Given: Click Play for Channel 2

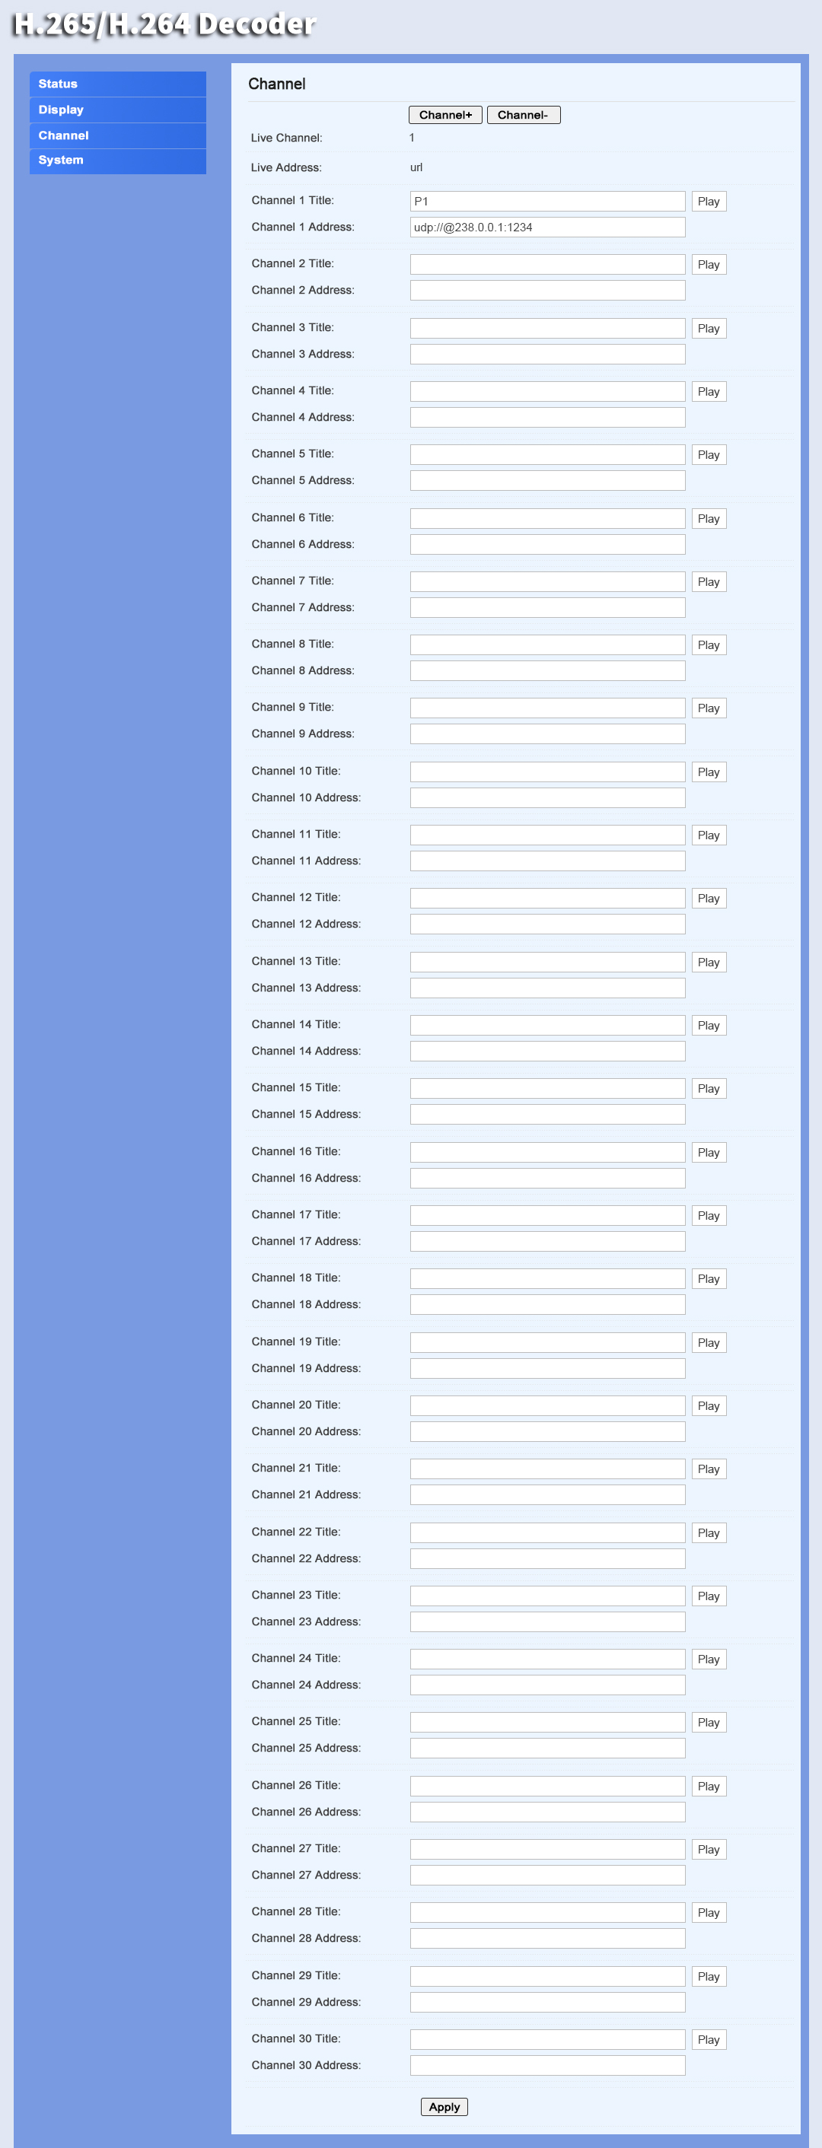Looking at the screenshot, I should coord(709,265).
